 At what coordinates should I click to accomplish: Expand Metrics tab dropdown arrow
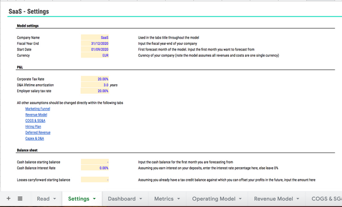point(178,198)
